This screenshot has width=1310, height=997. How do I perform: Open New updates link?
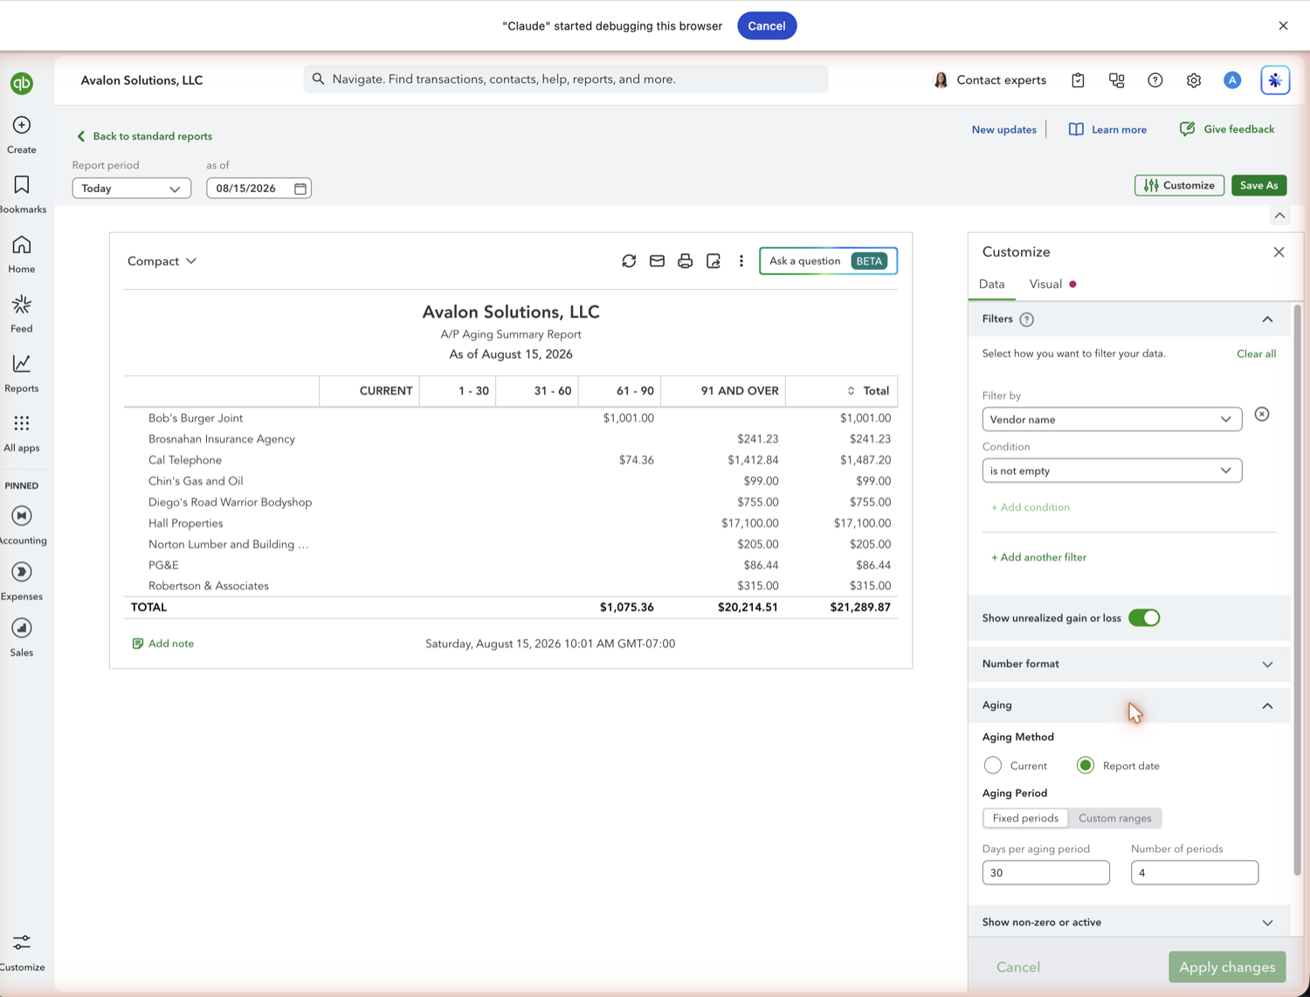1004,129
